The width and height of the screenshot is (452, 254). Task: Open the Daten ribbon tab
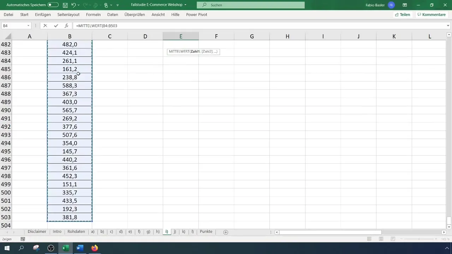(x=113, y=15)
